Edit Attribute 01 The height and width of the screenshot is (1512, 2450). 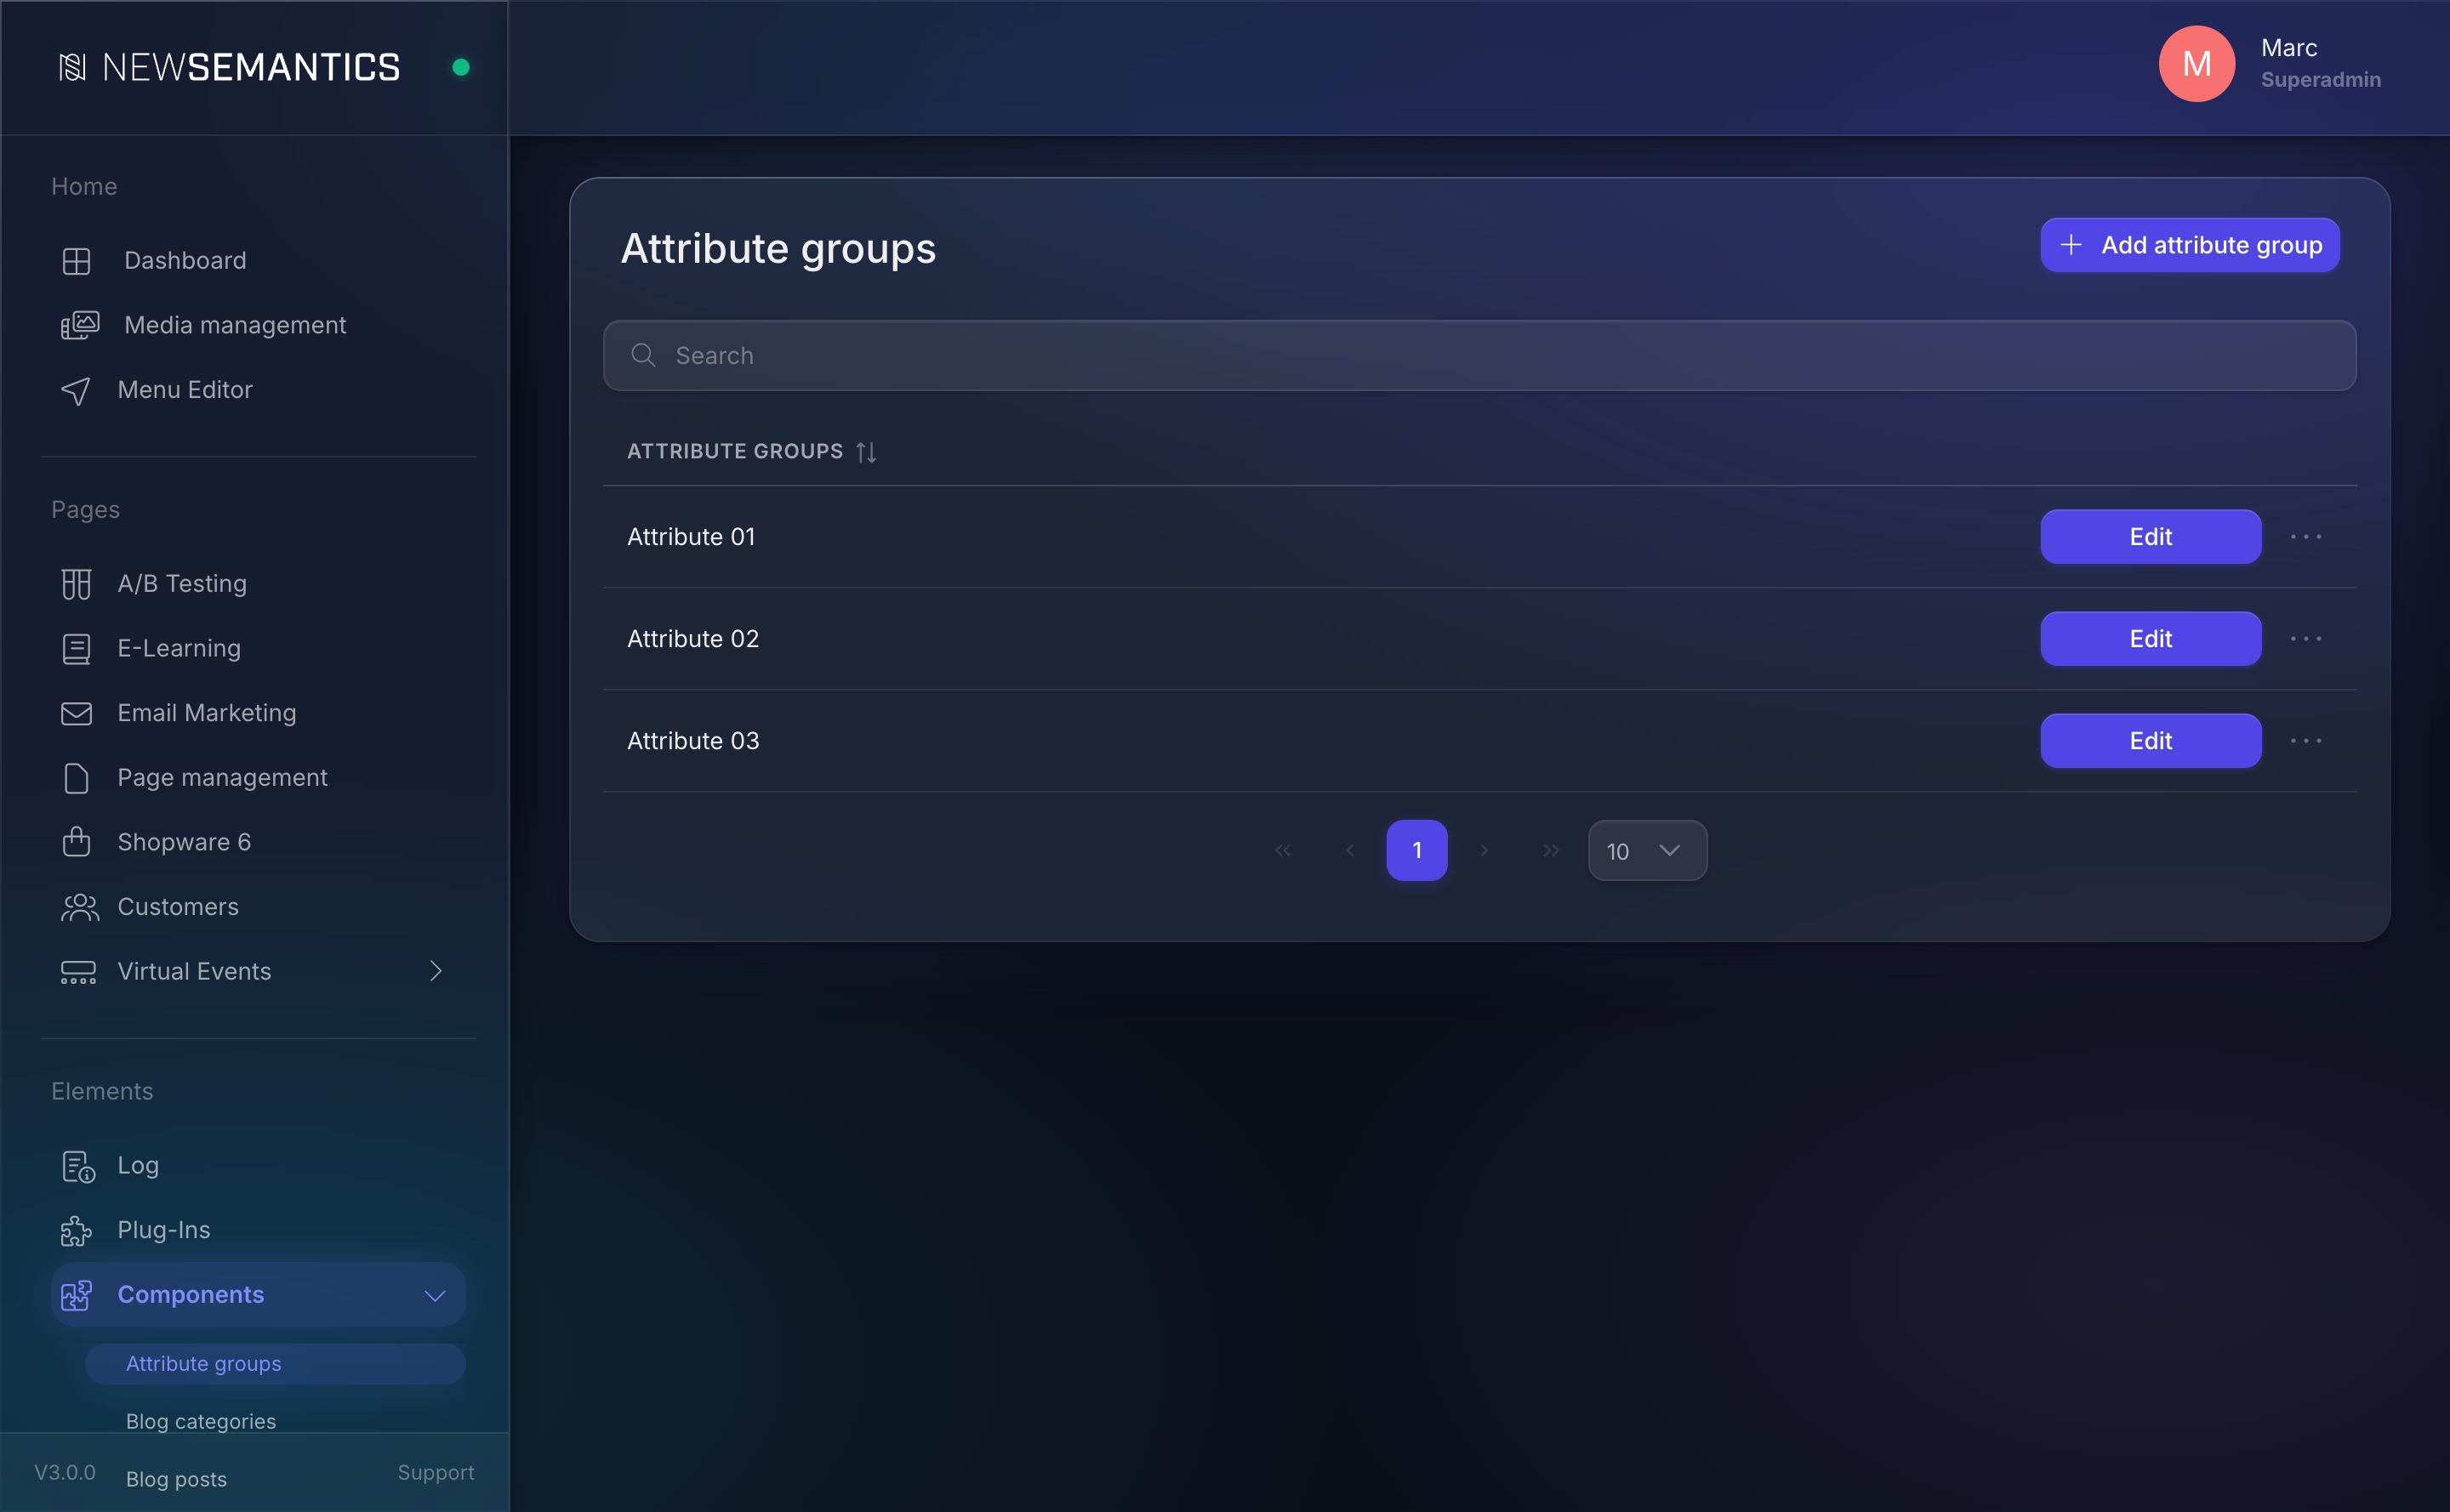2151,537
